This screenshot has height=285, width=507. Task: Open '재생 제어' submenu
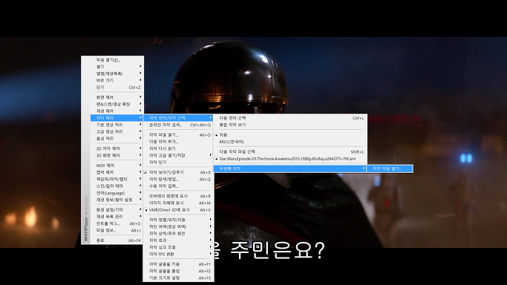coord(117,111)
